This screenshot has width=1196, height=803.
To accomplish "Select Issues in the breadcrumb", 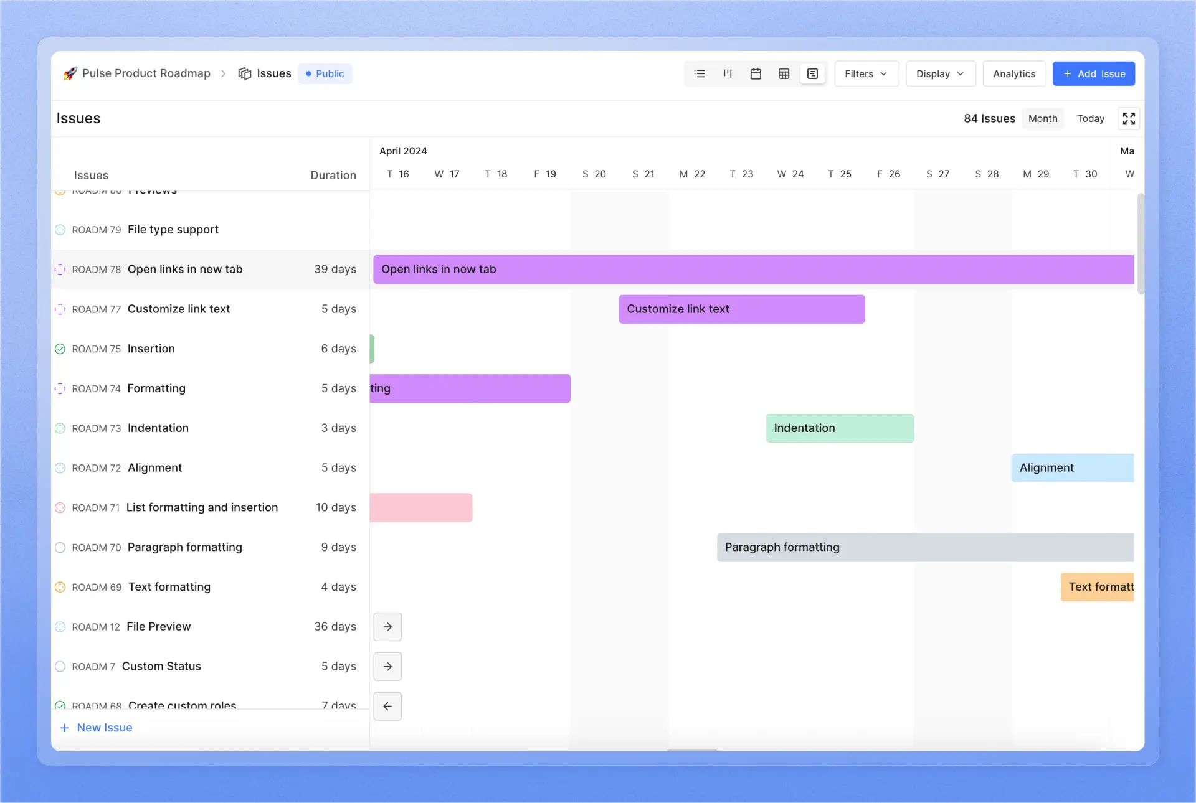I will tap(274, 73).
